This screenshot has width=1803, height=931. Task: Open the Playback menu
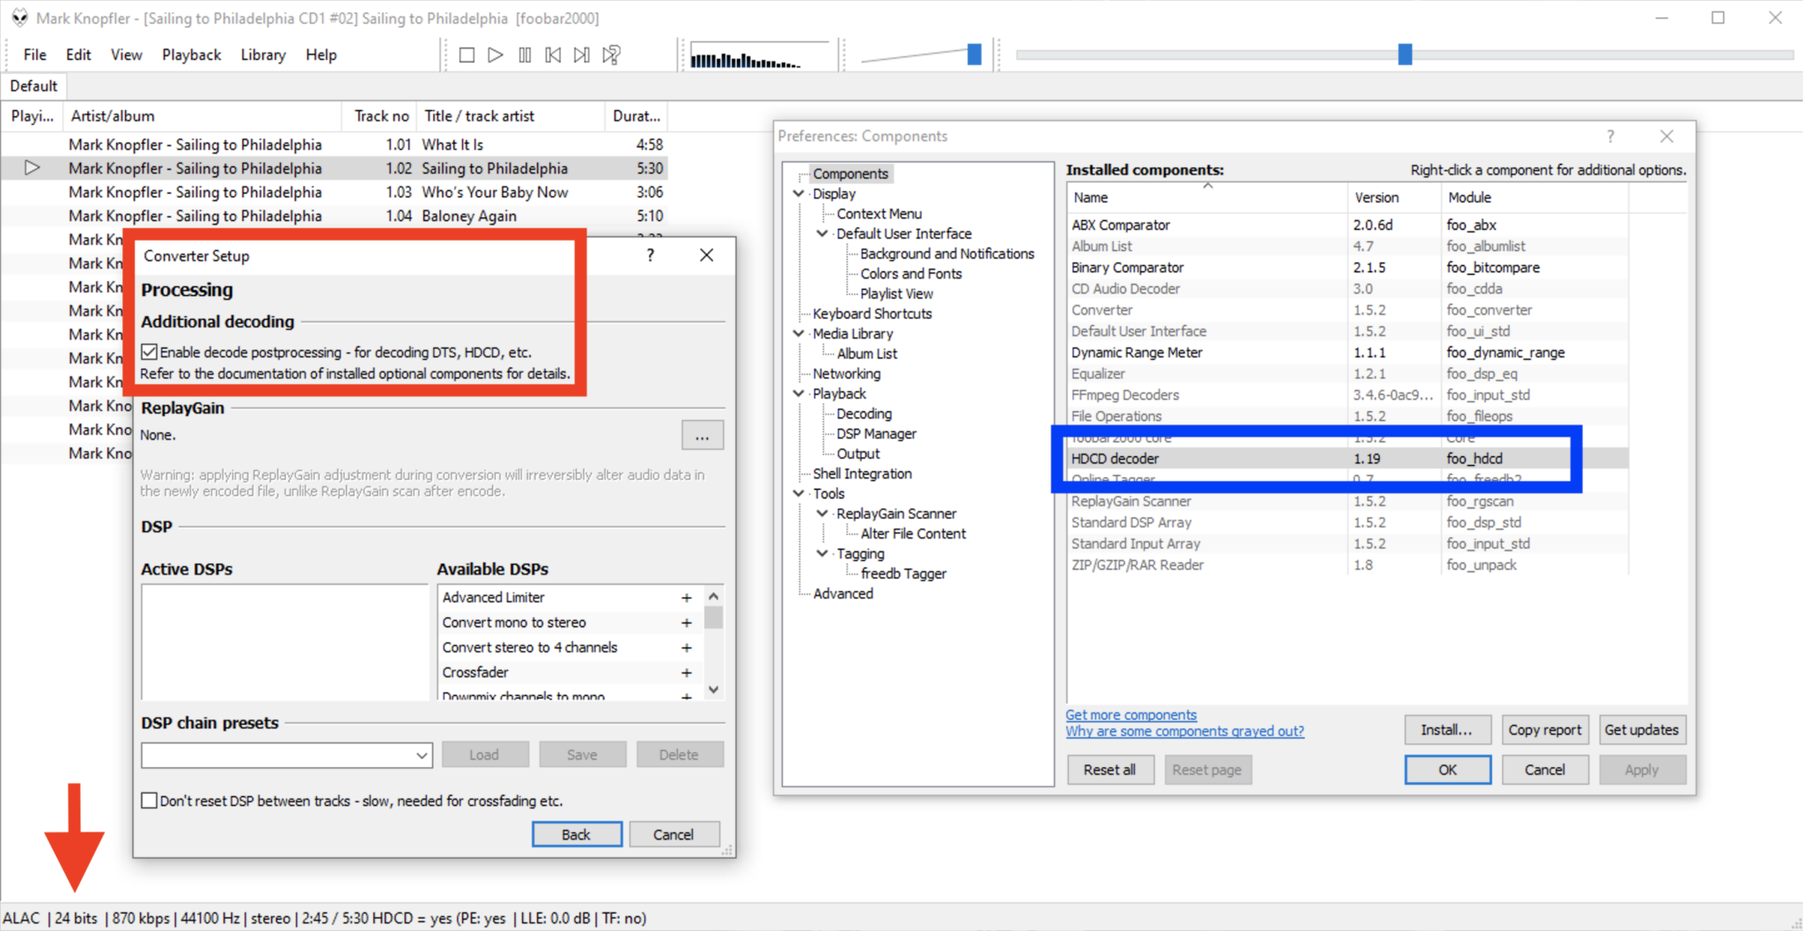tap(191, 55)
